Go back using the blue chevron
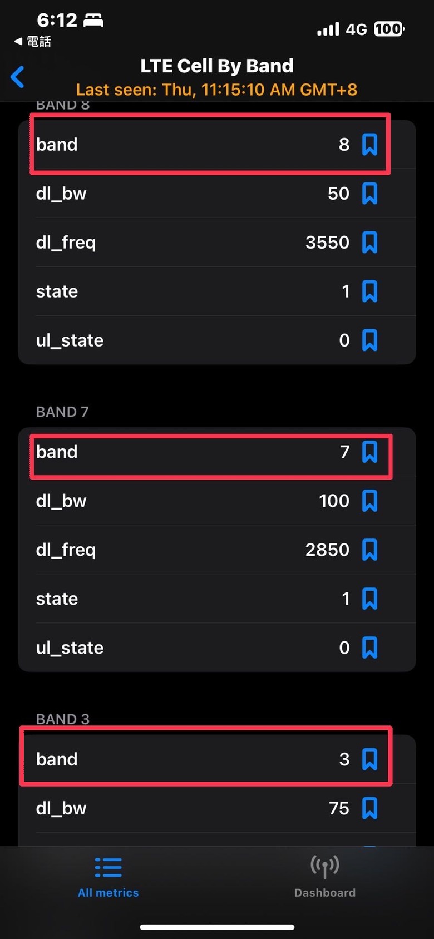The image size is (434, 939). tap(17, 77)
